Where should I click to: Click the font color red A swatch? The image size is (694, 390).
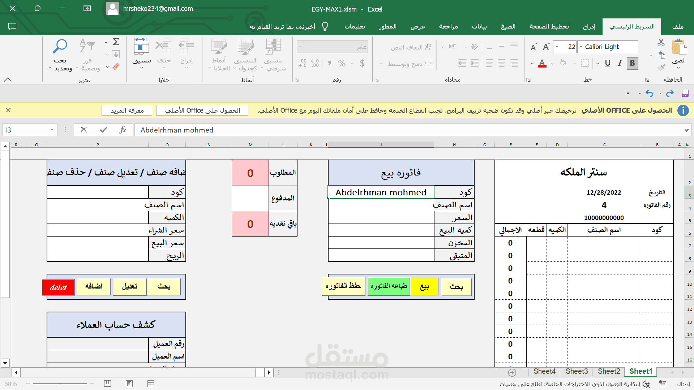tap(542, 64)
